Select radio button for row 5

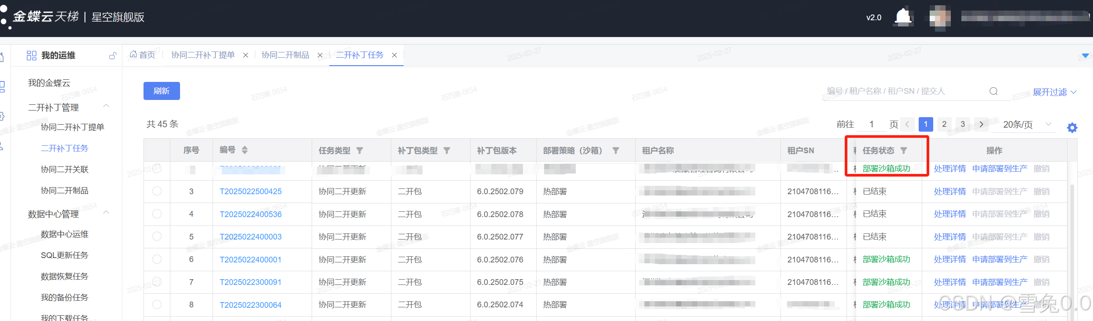click(157, 236)
